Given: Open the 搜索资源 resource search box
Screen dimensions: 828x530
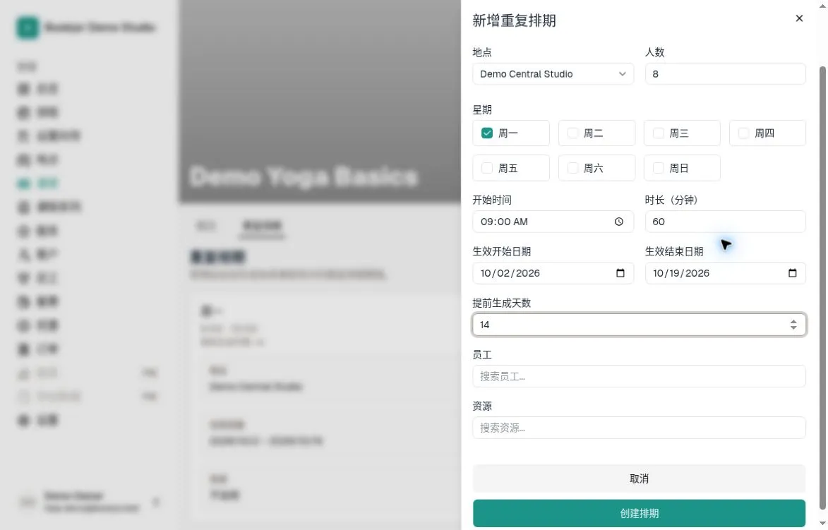Looking at the screenshot, I should tap(639, 428).
